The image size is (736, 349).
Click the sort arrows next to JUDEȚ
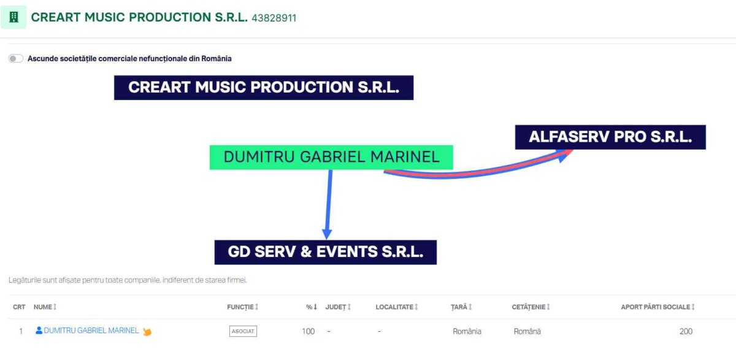click(x=349, y=307)
